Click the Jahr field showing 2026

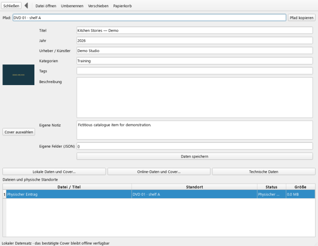195,41
